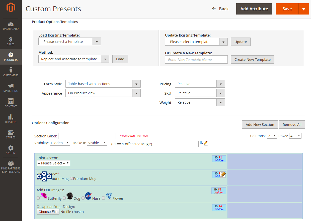Open the Color Accent select menu
311x221 pixels.
(53, 163)
